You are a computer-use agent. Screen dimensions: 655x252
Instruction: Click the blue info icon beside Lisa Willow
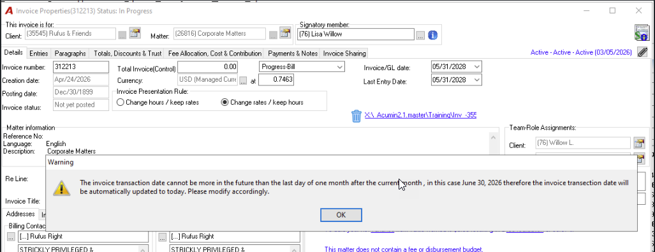tap(432, 35)
